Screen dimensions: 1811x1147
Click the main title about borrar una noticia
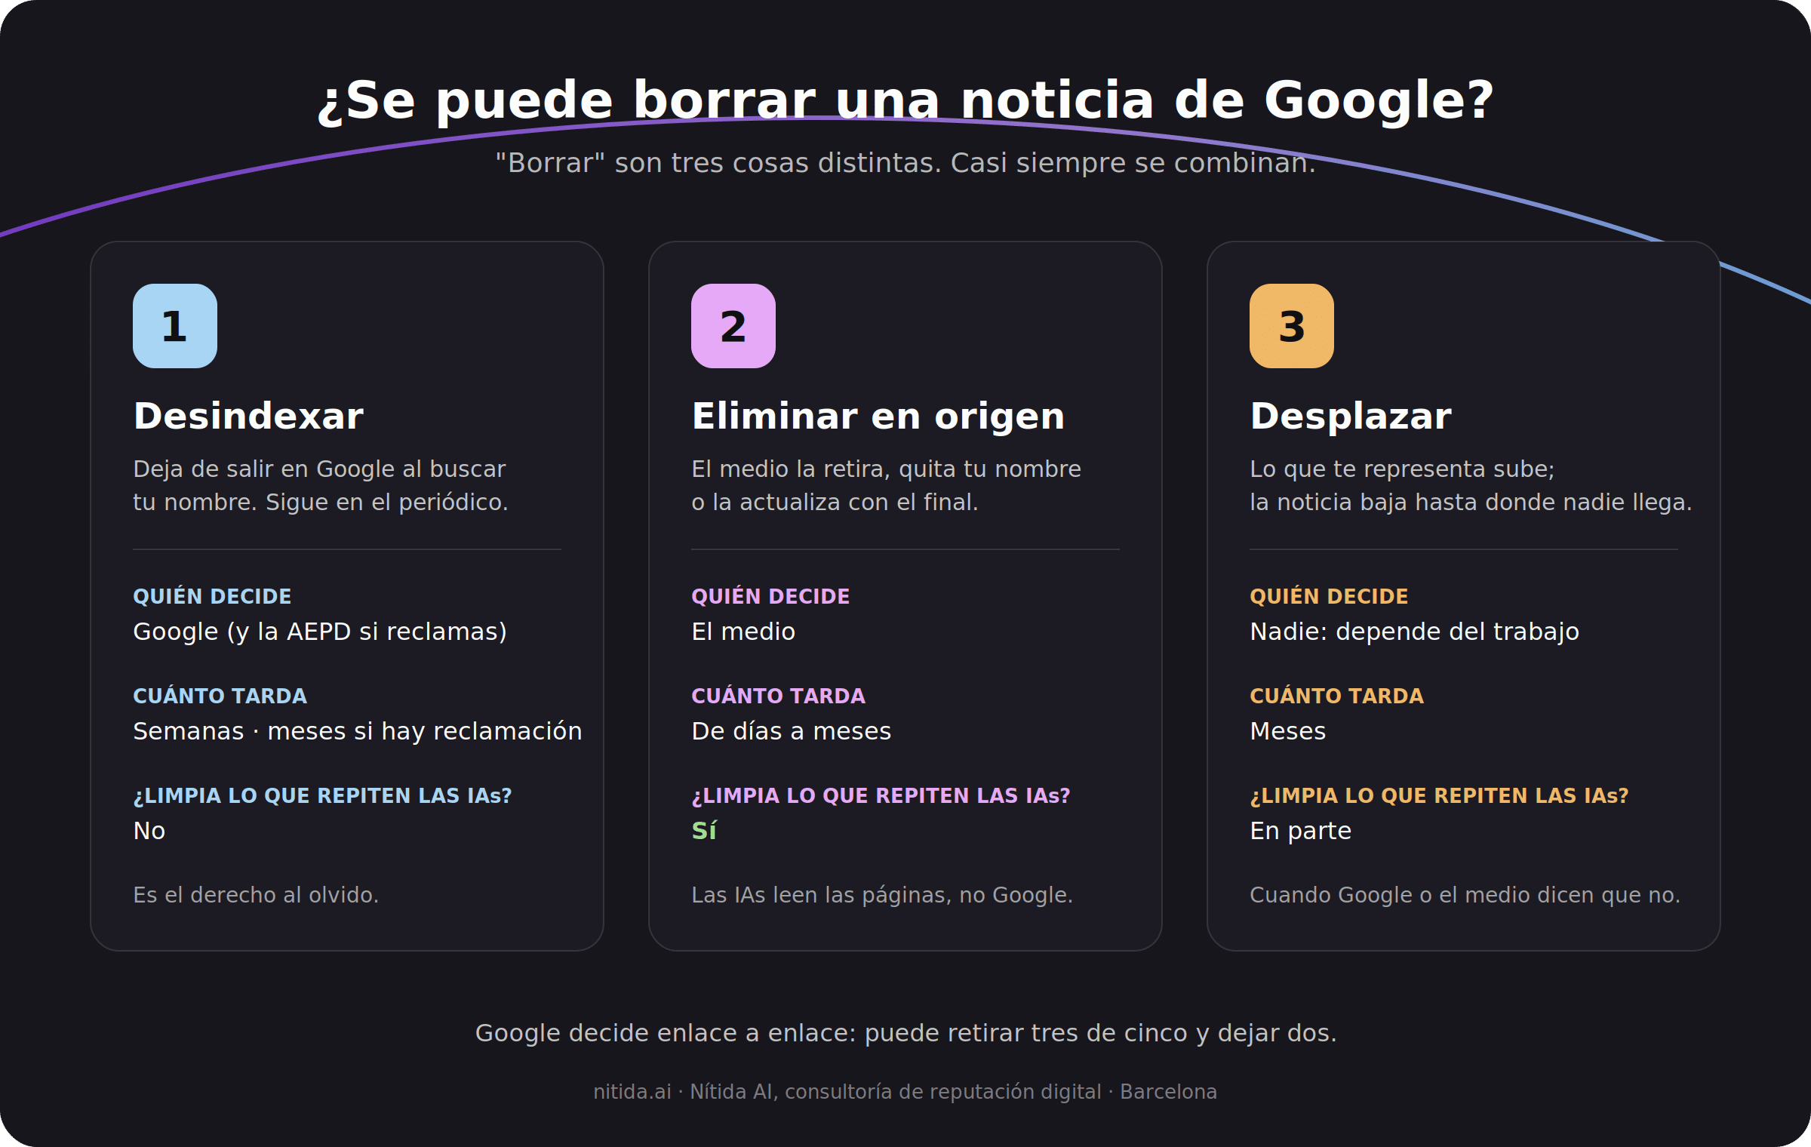click(906, 100)
